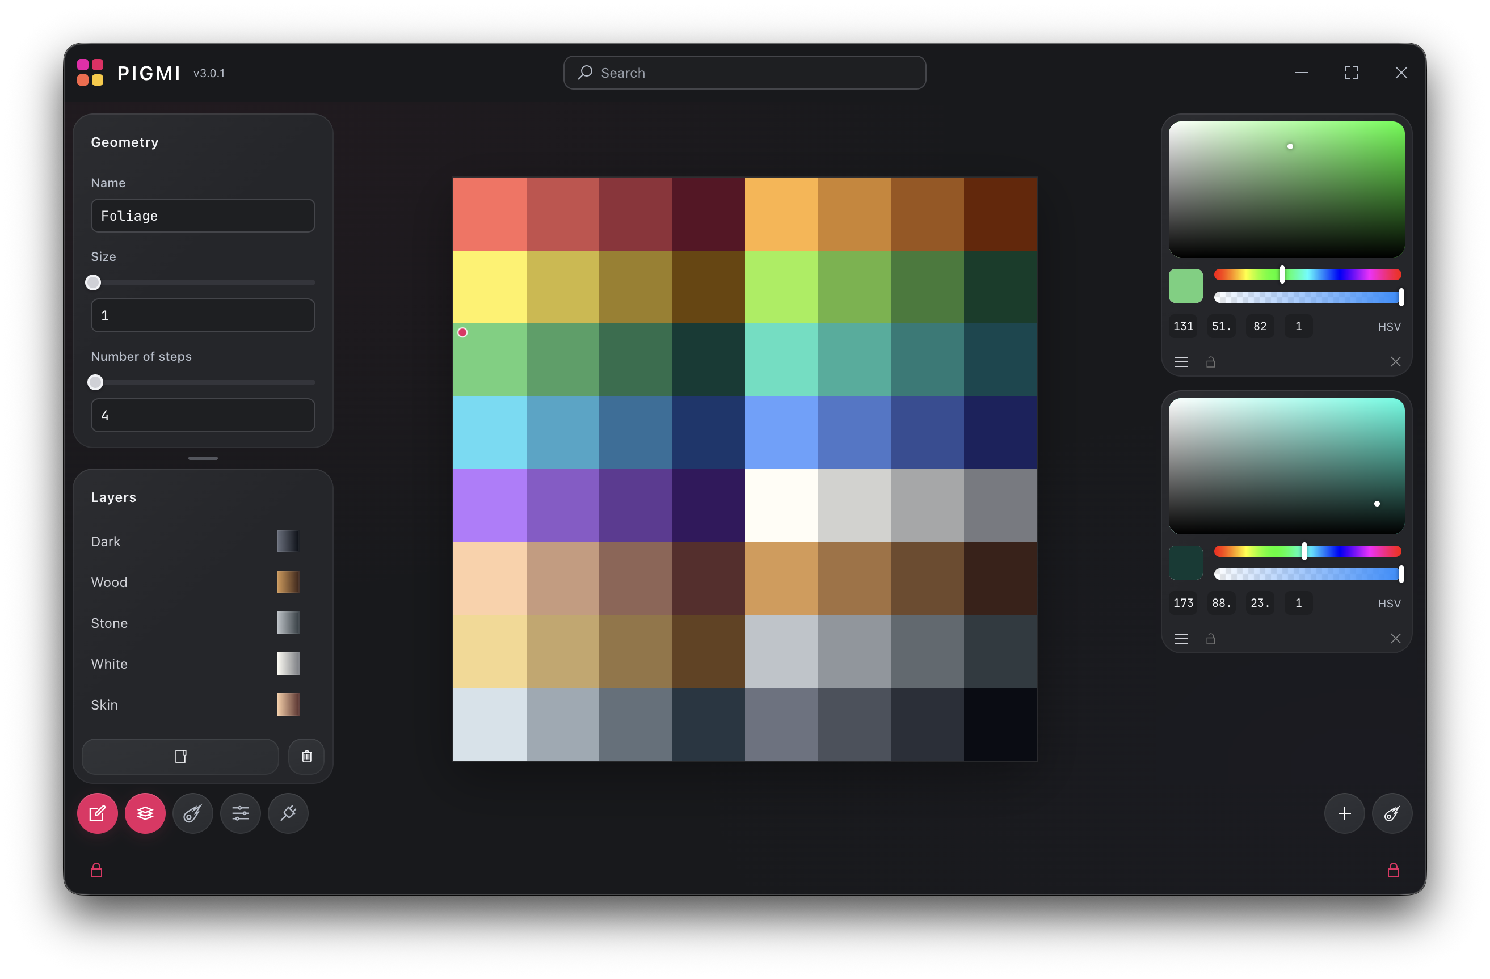Focus the Name field containing Foliage
The height and width of the screenshot is (979, 1490).
[x=203, y=216]
